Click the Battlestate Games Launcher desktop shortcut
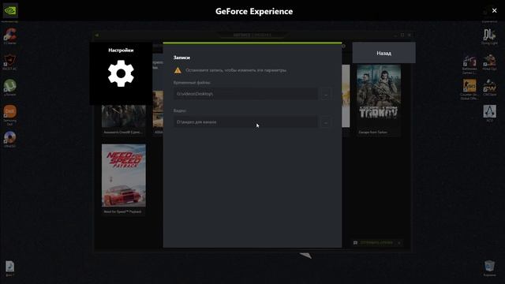The image size is (505, 284). click(x=469, y=65)
